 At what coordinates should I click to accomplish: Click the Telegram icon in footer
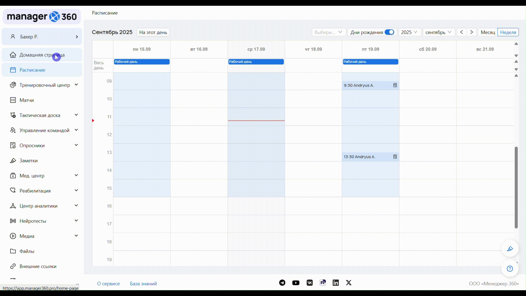[x=282, y=283]
